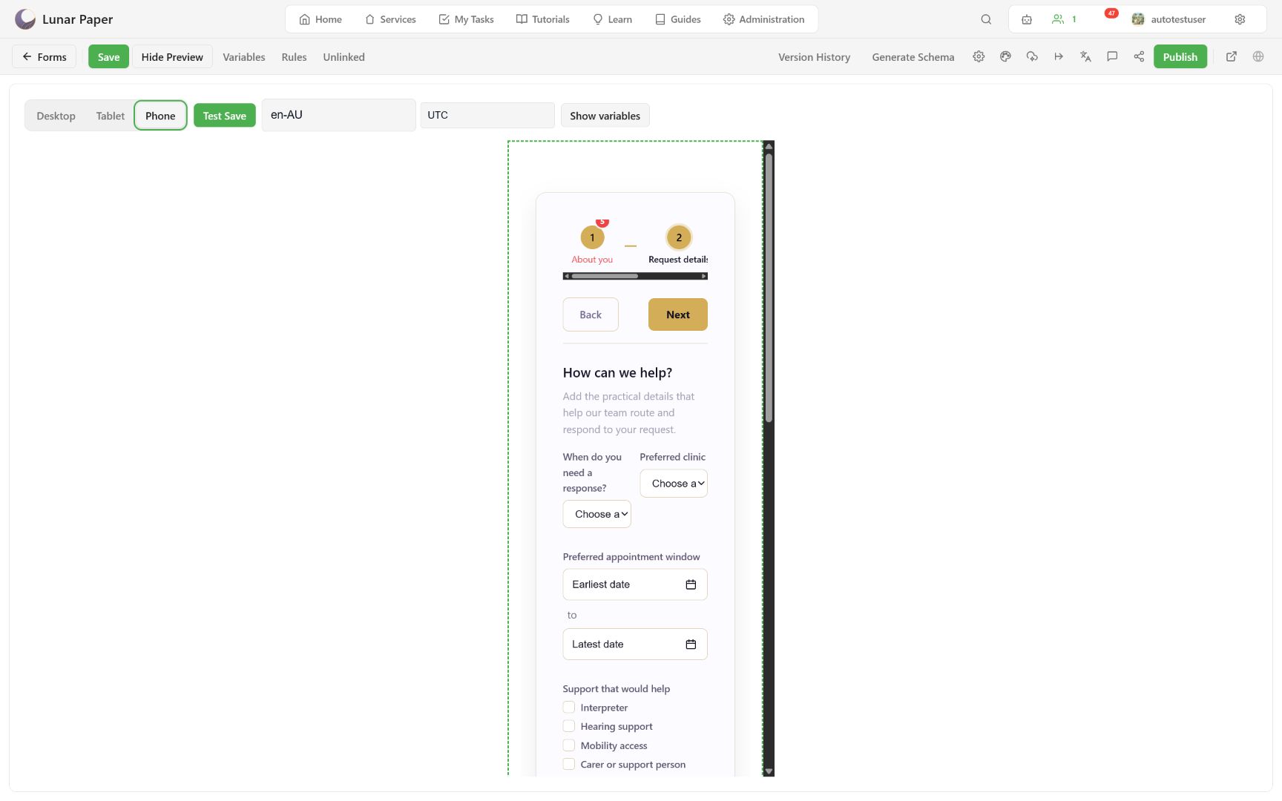Tick the Hearing support checkbox
The width and height of the screenshot is (1282, 801).
pyautogui.click(x=569, y=726)
